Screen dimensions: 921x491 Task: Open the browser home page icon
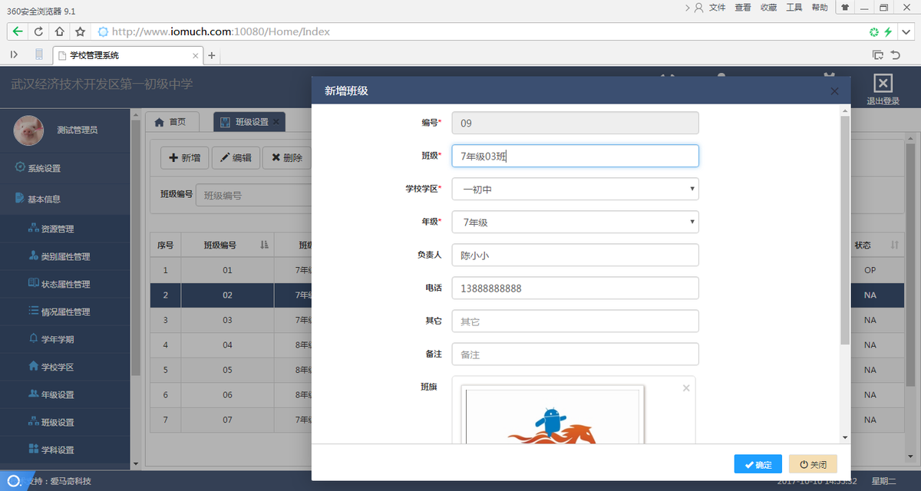59,32
